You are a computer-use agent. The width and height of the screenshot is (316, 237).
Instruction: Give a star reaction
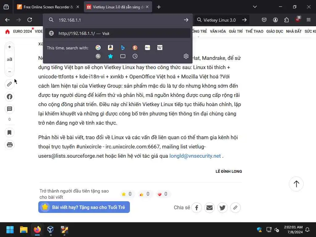[x=127, y=194]
